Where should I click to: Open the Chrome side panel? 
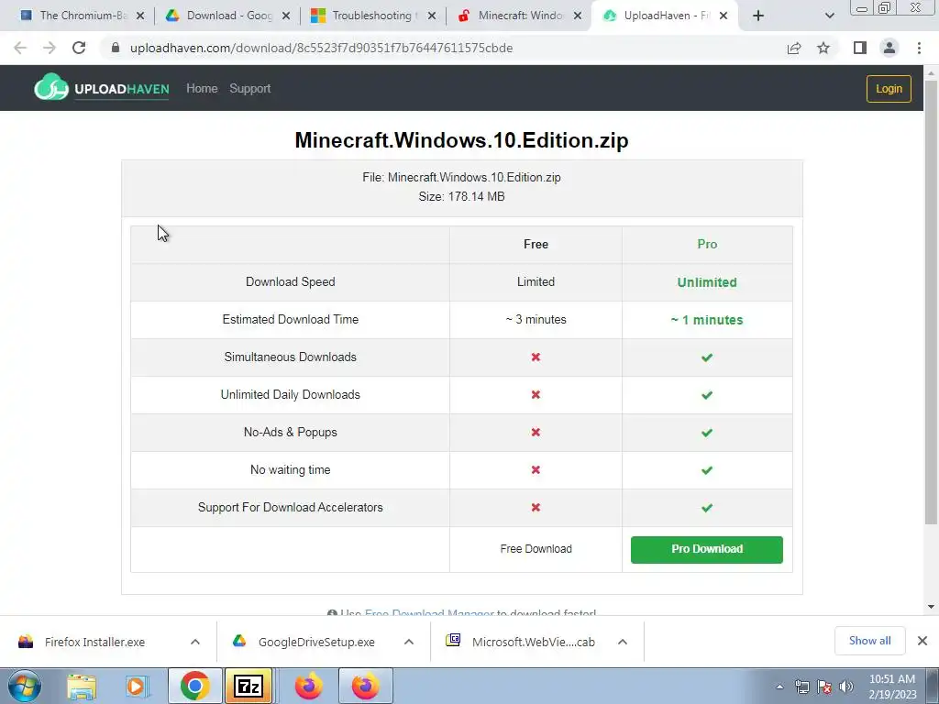860,48
